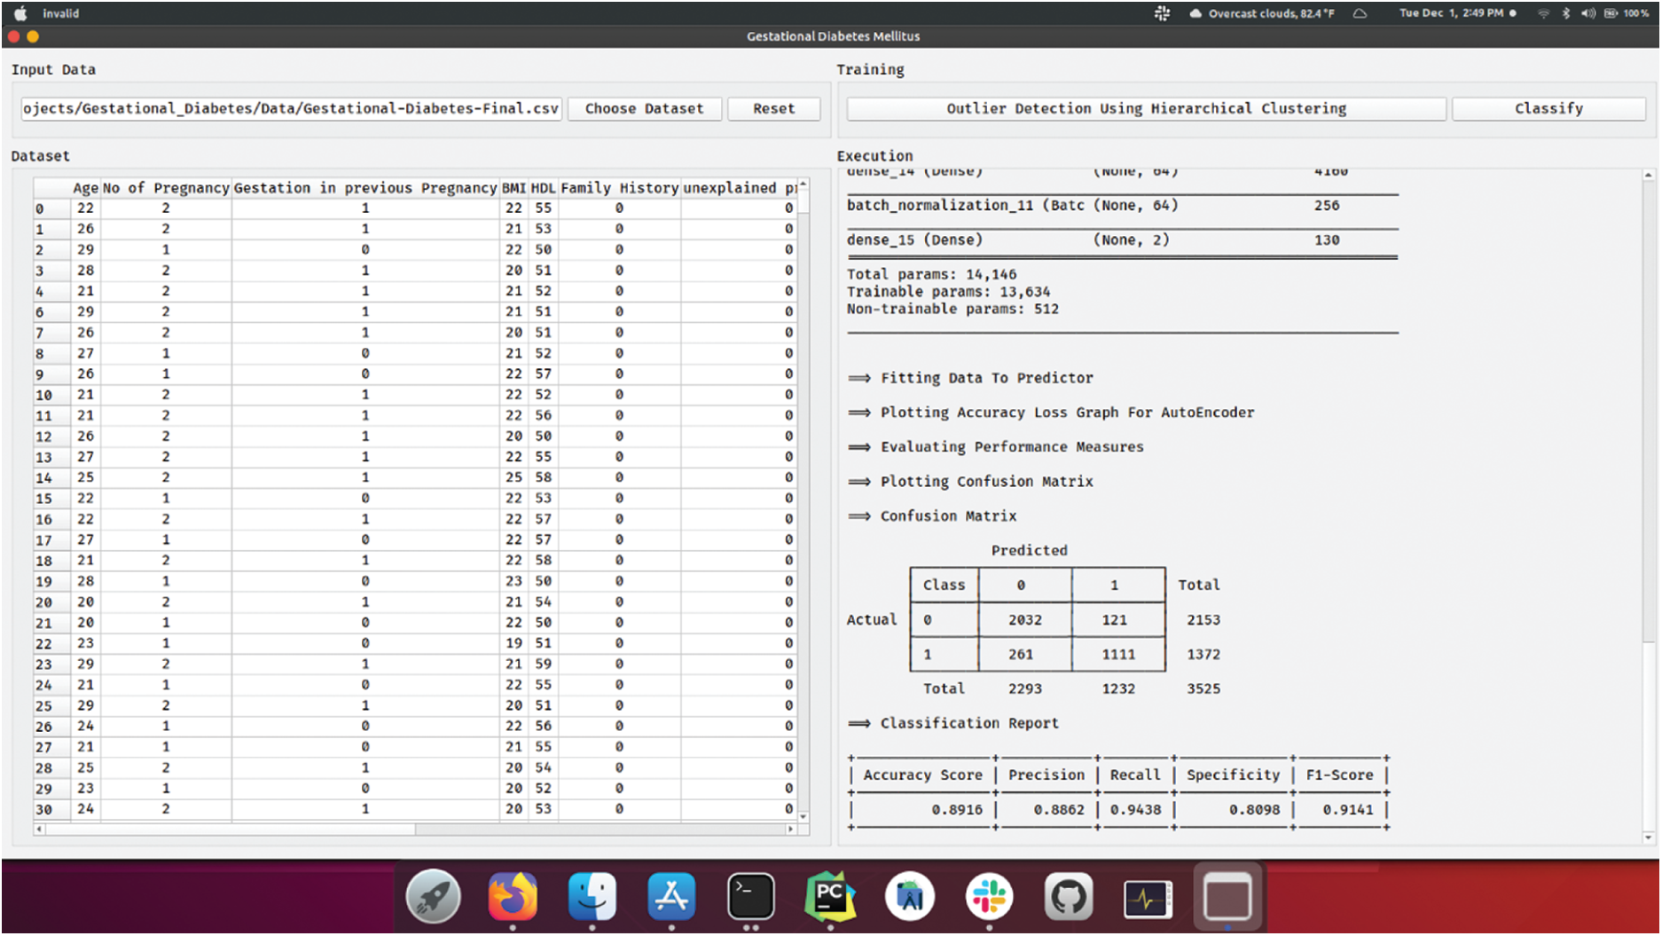Reset the input data

pyautogui.click(x=773, y=108)
